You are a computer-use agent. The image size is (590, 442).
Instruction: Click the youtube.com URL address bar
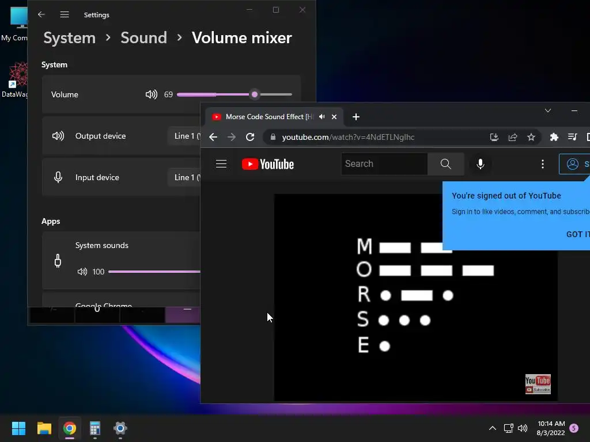[348, 137]
